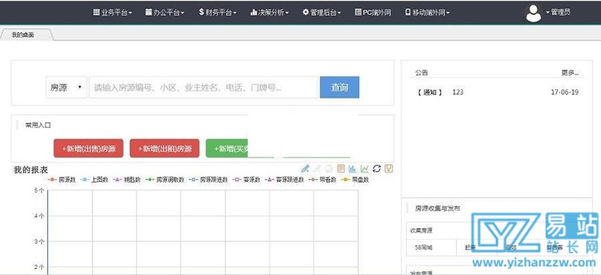The height and width of the screenshot is (275, 601).
Task: Click the 常用入口 section title
Action: tap(38, 125)
